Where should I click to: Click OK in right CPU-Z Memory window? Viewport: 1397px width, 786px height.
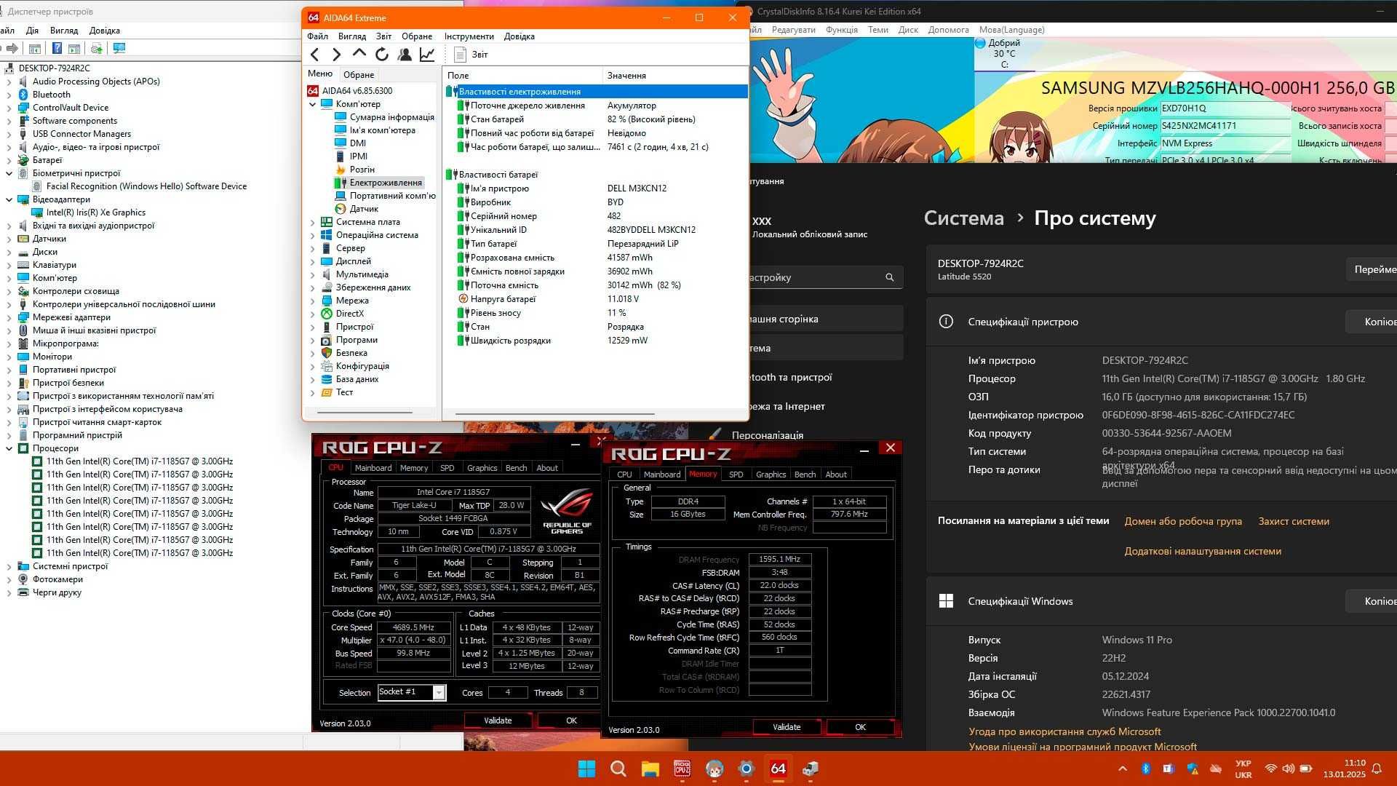coord(860,727)
